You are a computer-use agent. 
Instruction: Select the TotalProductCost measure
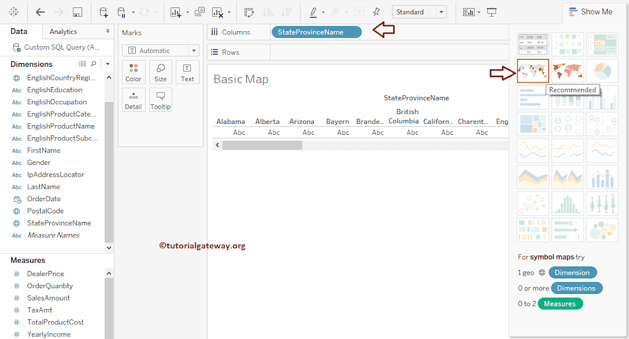click(x=55, y=322)
